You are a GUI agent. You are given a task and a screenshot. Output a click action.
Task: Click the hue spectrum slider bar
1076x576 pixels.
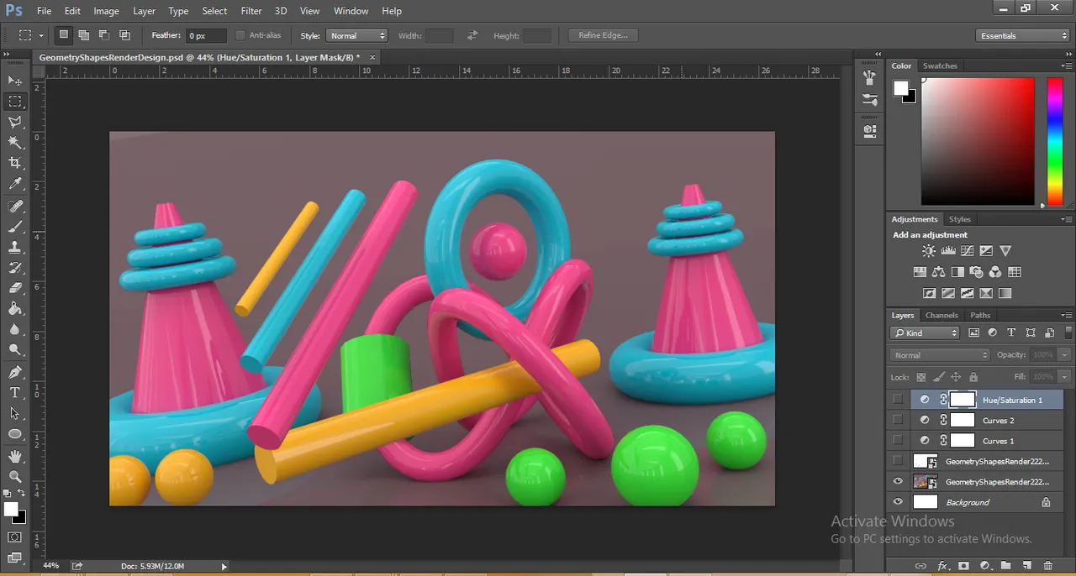[x=1054, y=141]
